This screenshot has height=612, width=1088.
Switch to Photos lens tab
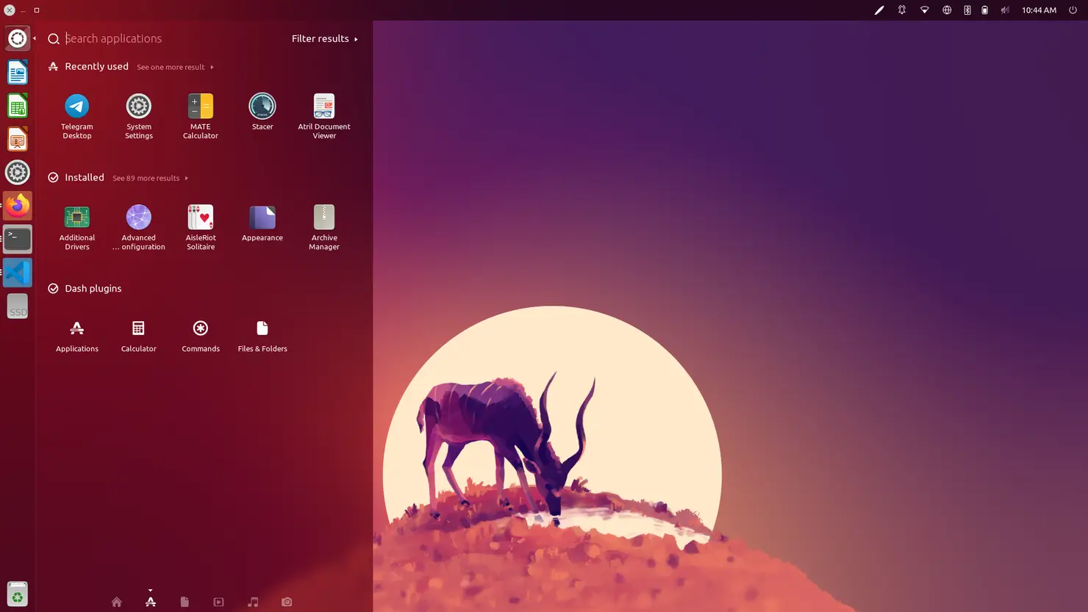coord(287,602)
